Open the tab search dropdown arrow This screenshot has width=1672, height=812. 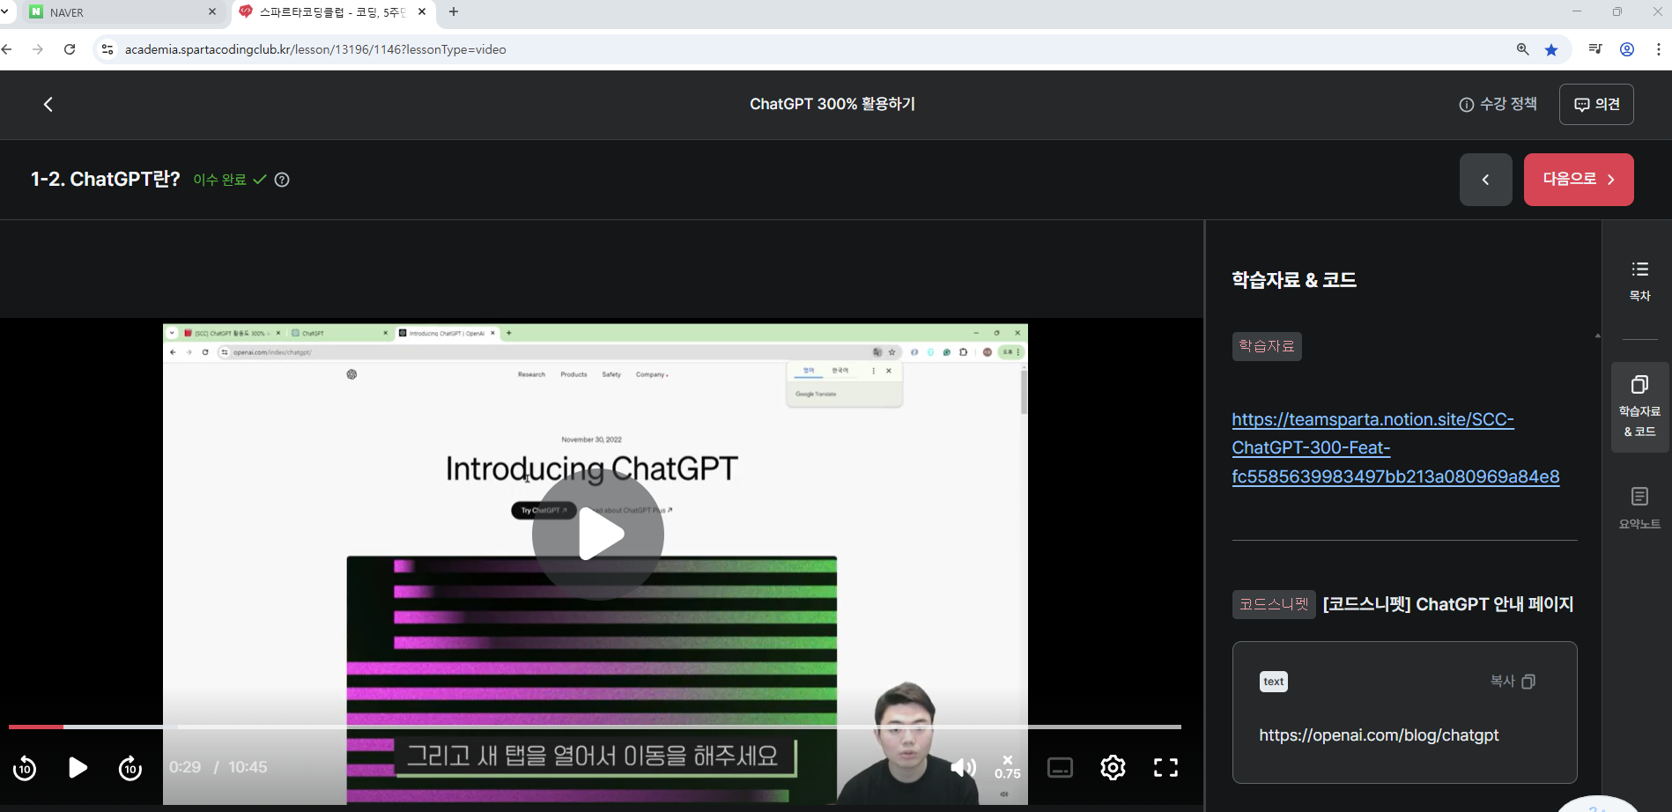[5, 12]
